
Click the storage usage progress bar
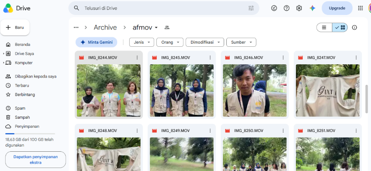(30, 134)
